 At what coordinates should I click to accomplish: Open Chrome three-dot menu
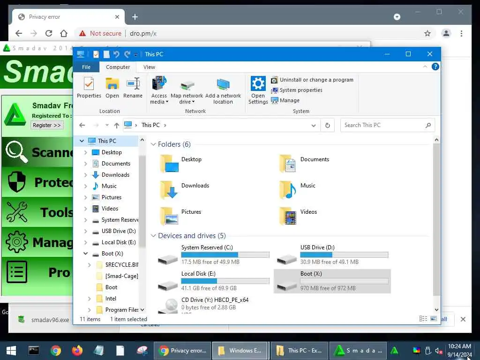pyautogui.click(x=461, y=33)
